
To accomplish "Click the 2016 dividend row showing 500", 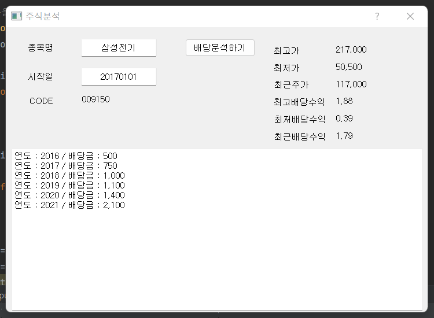I will 66,156.
